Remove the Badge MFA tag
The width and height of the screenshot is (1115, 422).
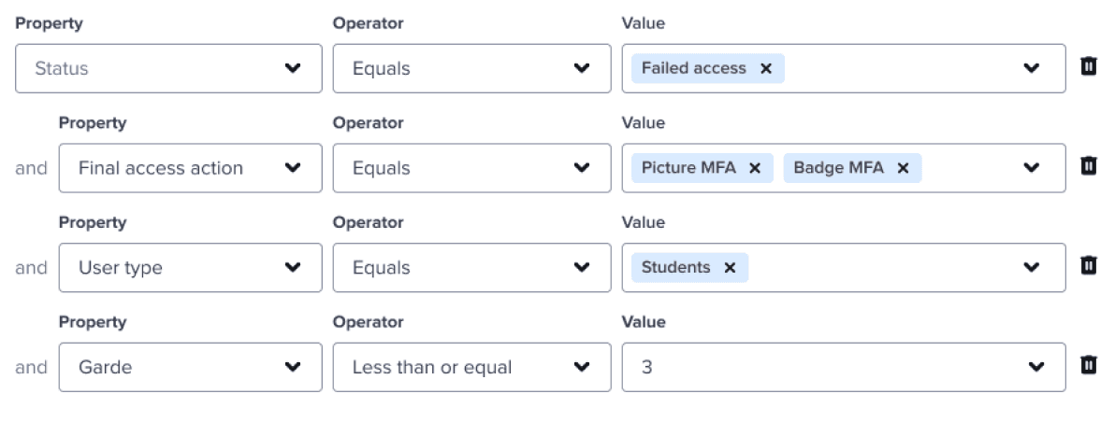(903, 168)
